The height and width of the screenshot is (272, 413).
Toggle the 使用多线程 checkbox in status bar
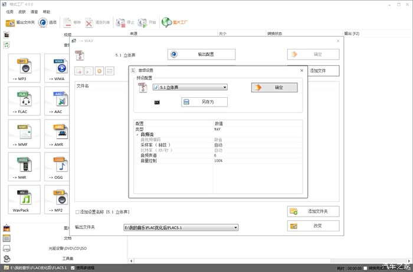(73, 268)
